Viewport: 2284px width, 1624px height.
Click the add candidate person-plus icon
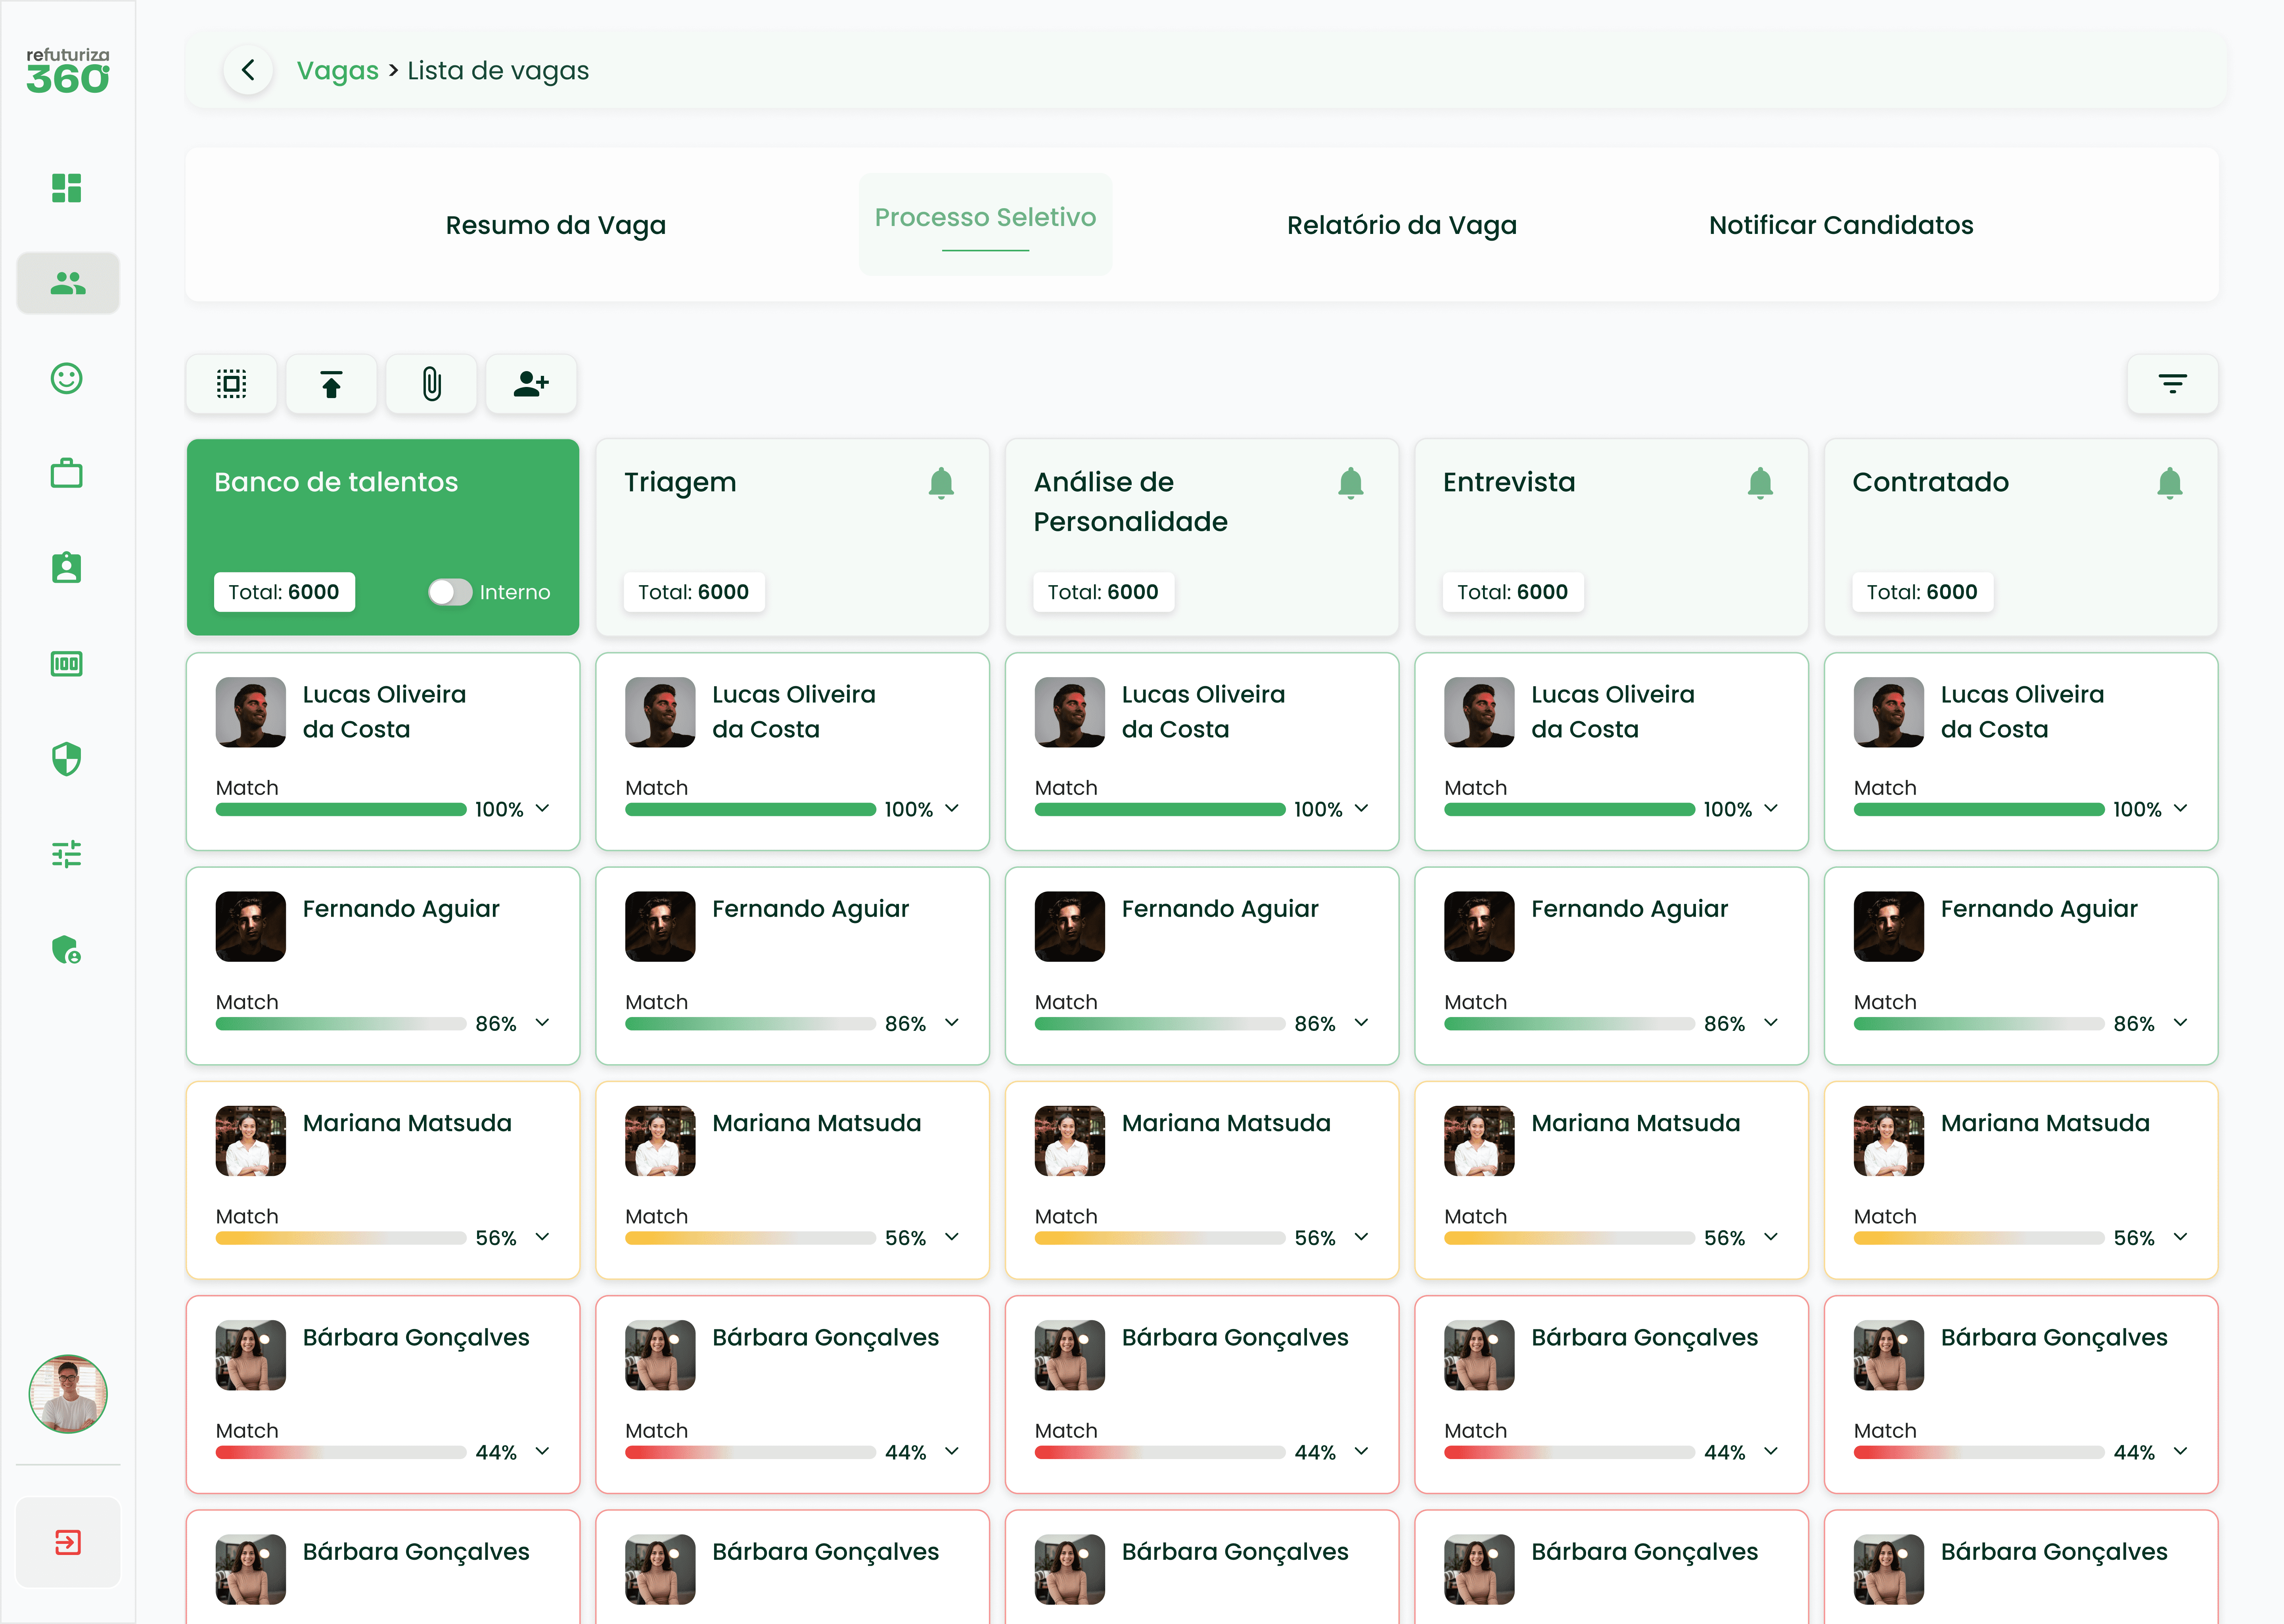531,384
